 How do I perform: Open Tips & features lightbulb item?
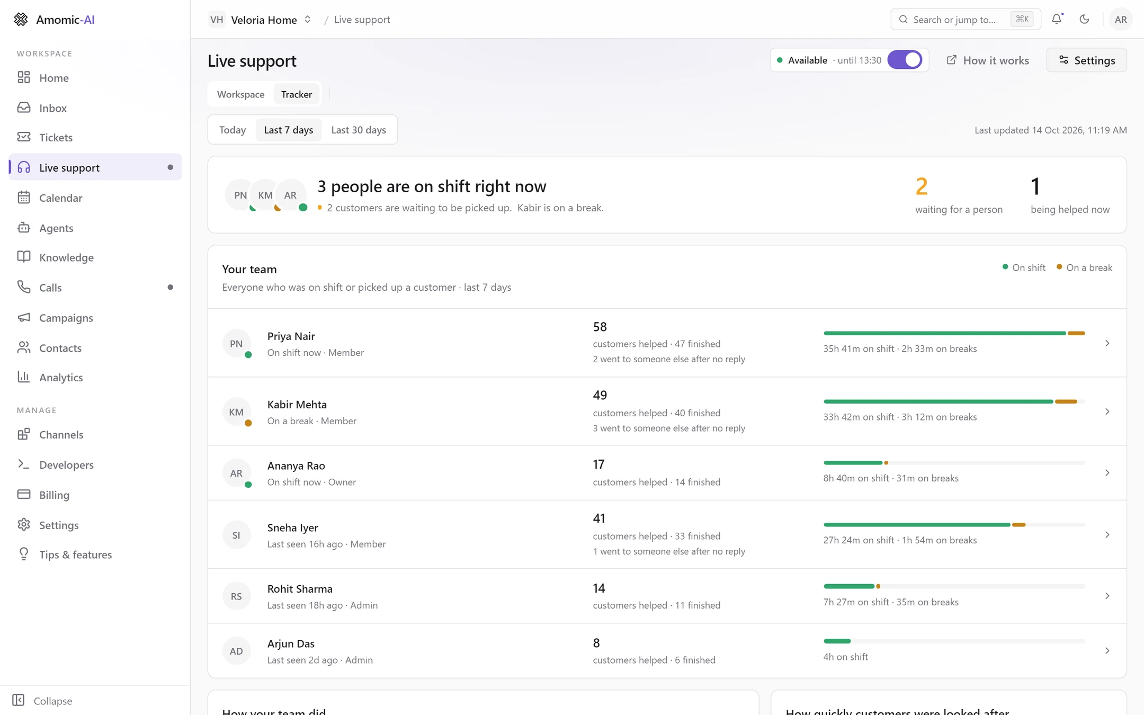point(95,555)
